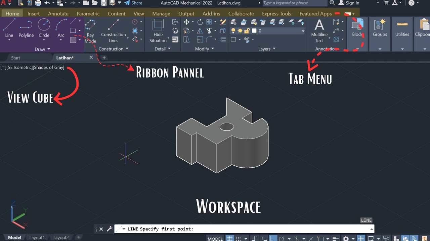Toggle the layer on/off lightbulb
This screenshot has width=430, height=241.
233,31
